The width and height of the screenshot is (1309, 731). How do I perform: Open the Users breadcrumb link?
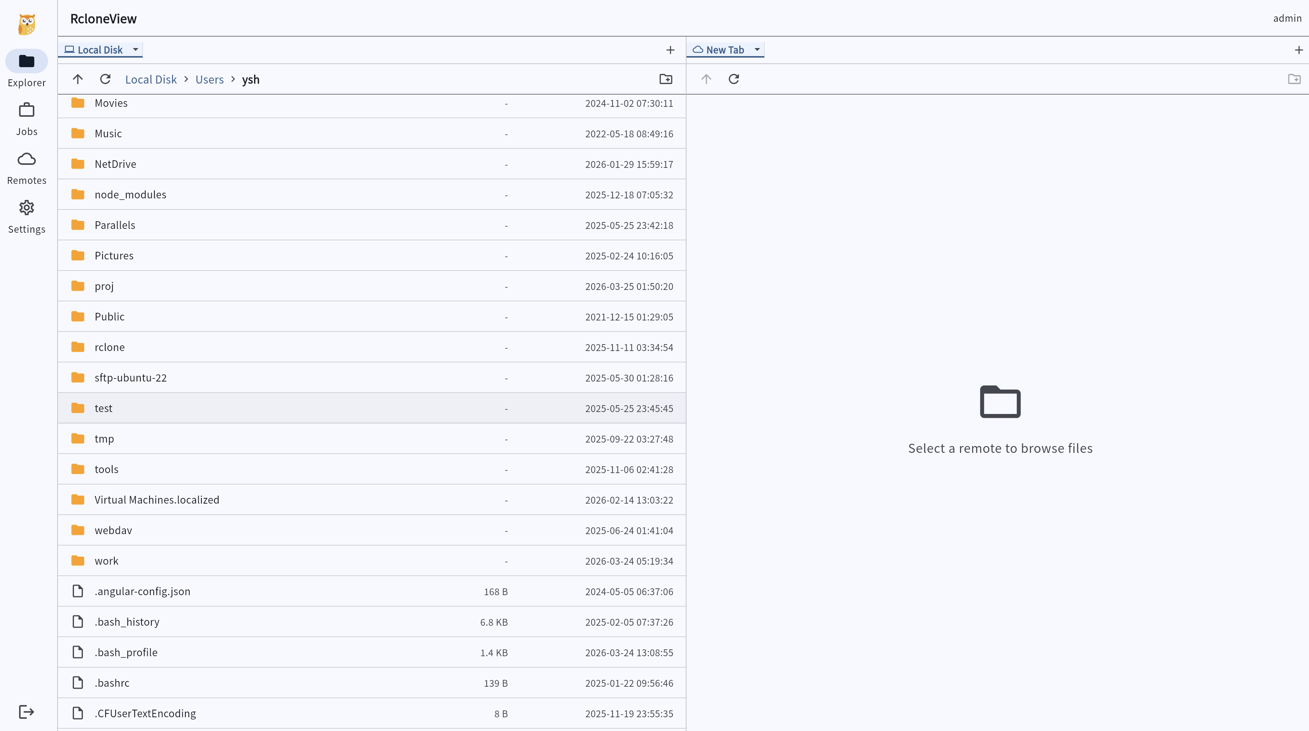click(x=209, y=79)
